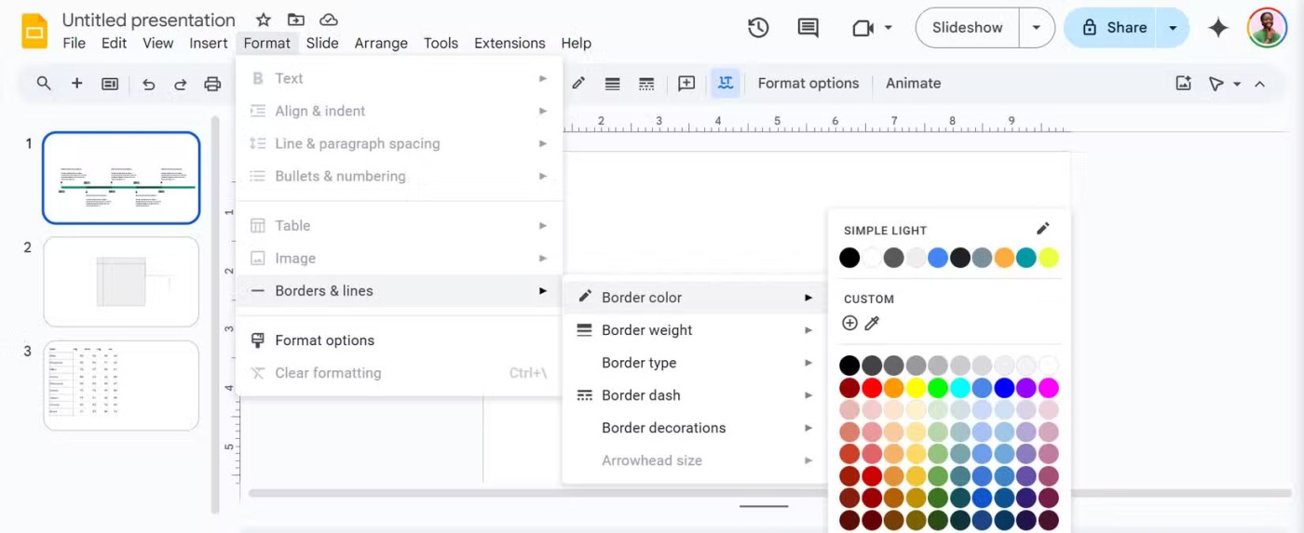
Task: Click the Gemini sparkle icon
Action: pos(1217,28)
